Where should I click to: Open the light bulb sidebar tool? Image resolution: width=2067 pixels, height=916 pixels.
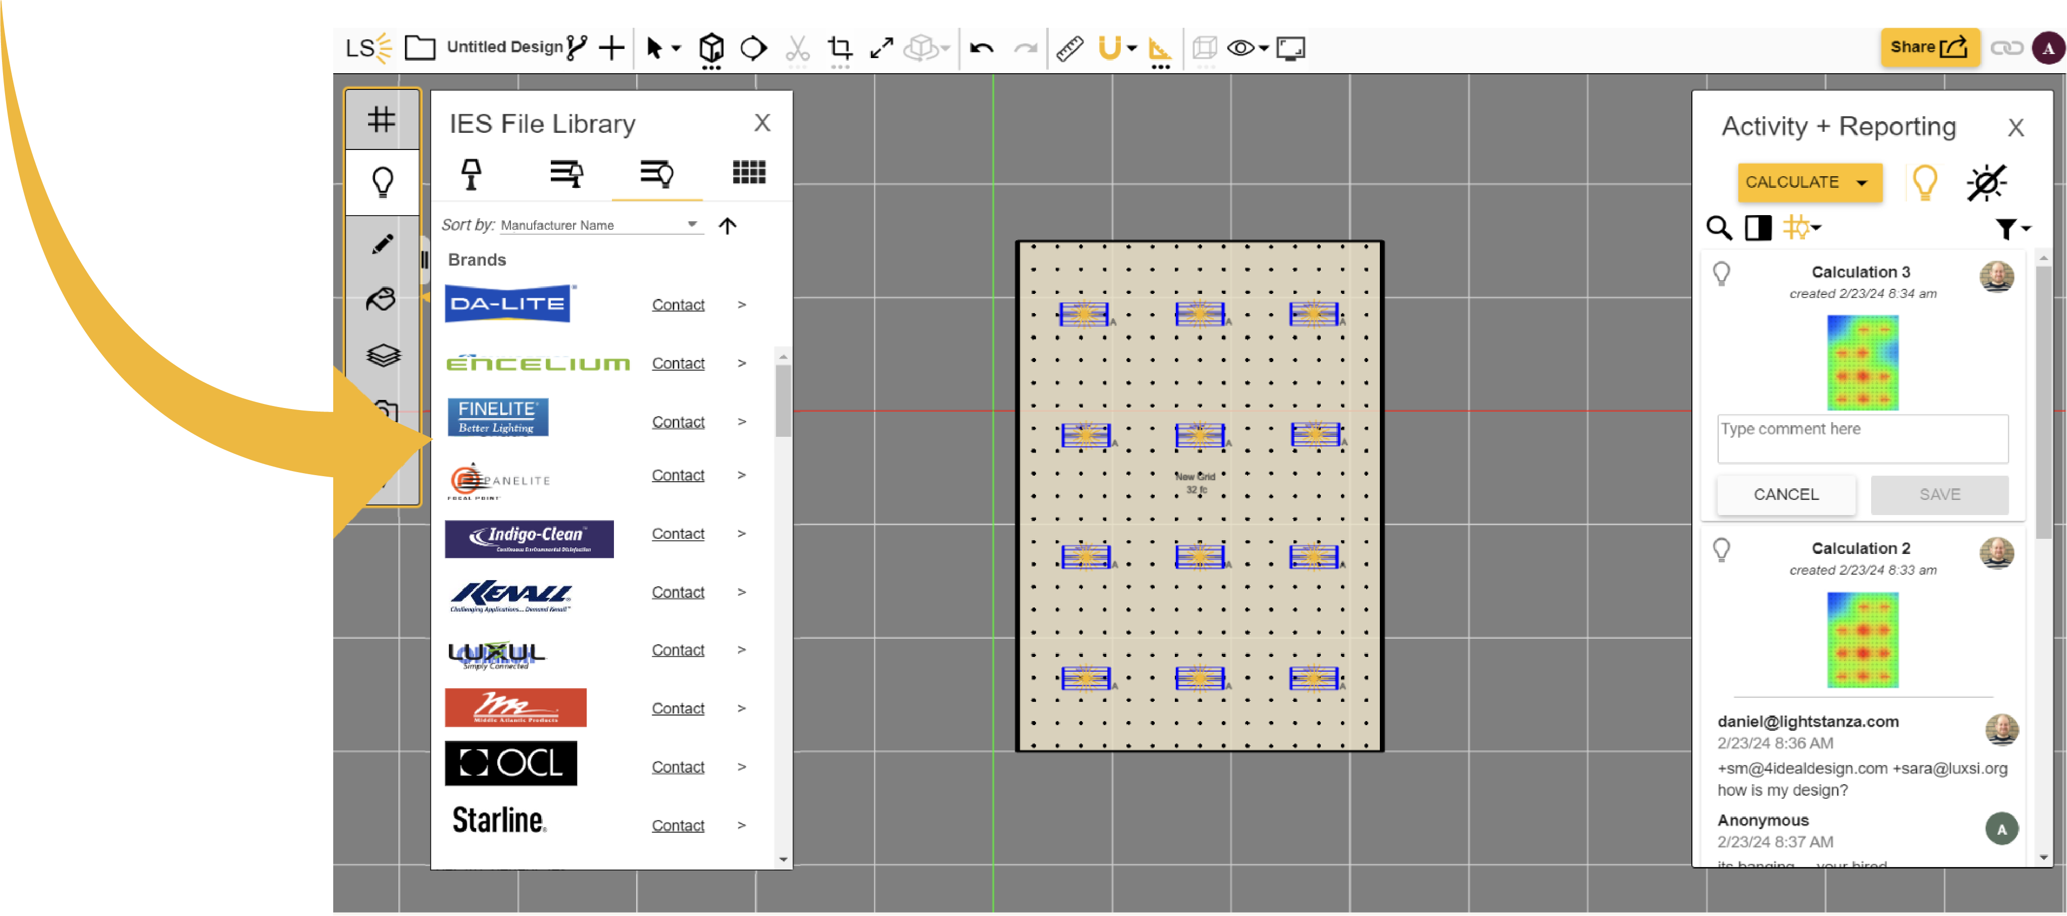click(383, 182)
